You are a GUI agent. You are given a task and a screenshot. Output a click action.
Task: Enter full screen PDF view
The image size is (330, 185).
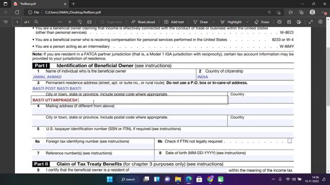pos(310,22)
